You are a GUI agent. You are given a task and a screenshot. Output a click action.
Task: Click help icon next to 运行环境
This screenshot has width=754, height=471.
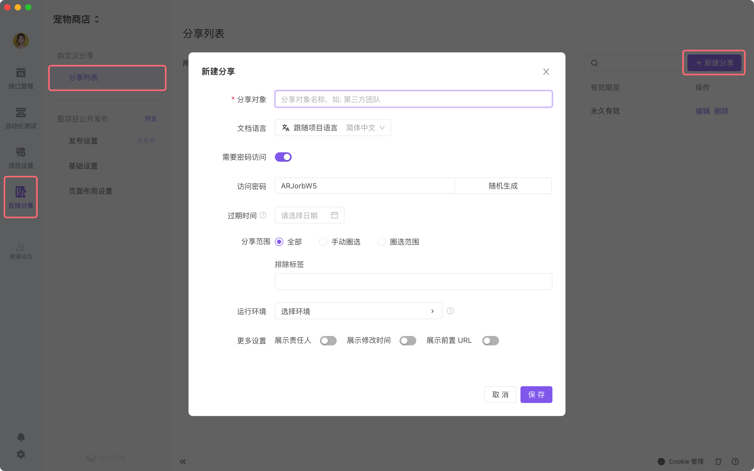450,311
